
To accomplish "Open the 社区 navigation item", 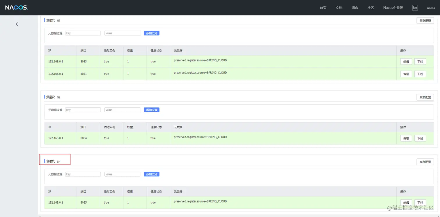I will point(371,8).
